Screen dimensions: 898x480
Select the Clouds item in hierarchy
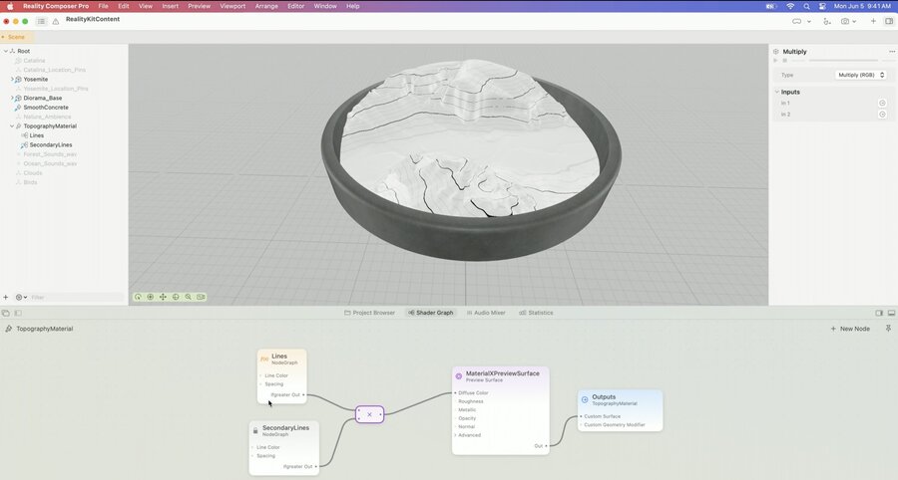(33, 173)
